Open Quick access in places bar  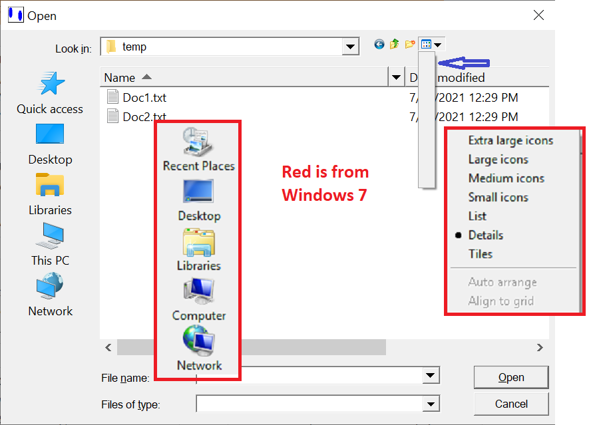[x=50, y=93]
